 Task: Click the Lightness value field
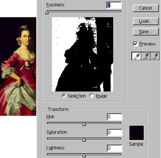coord(115,148)
